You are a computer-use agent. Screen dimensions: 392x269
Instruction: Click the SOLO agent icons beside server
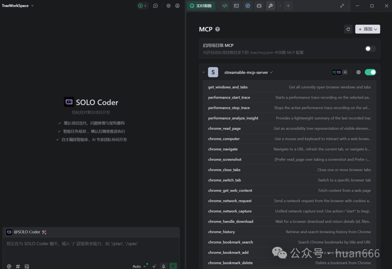[x=337, y=73]
